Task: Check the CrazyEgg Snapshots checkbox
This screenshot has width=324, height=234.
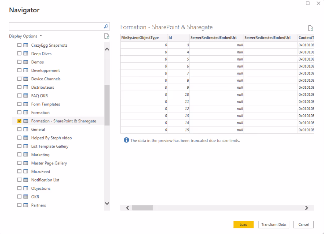Action: click(19, 45)
